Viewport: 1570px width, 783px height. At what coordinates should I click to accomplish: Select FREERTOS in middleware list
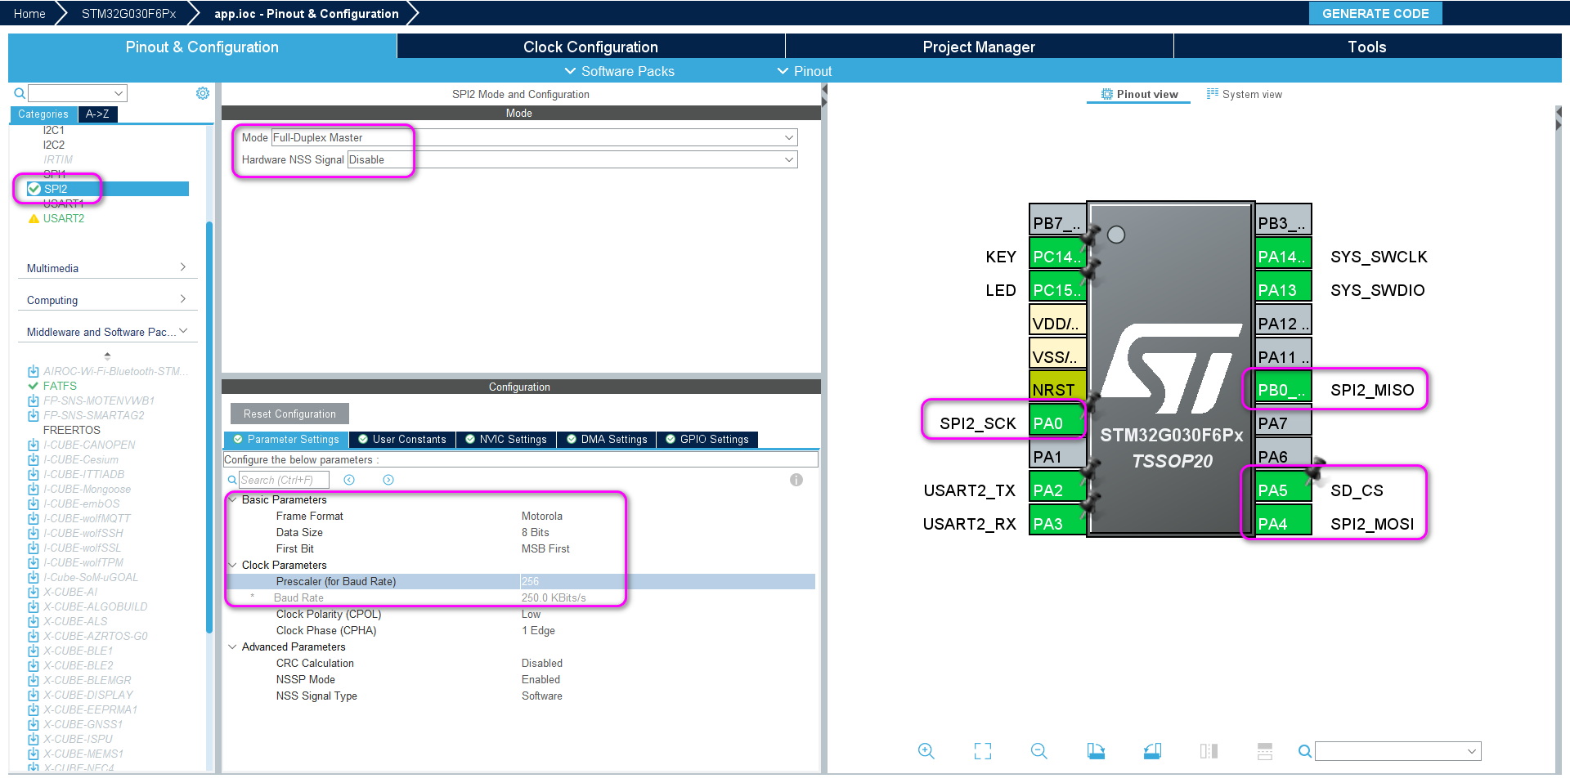pos(72,430)
